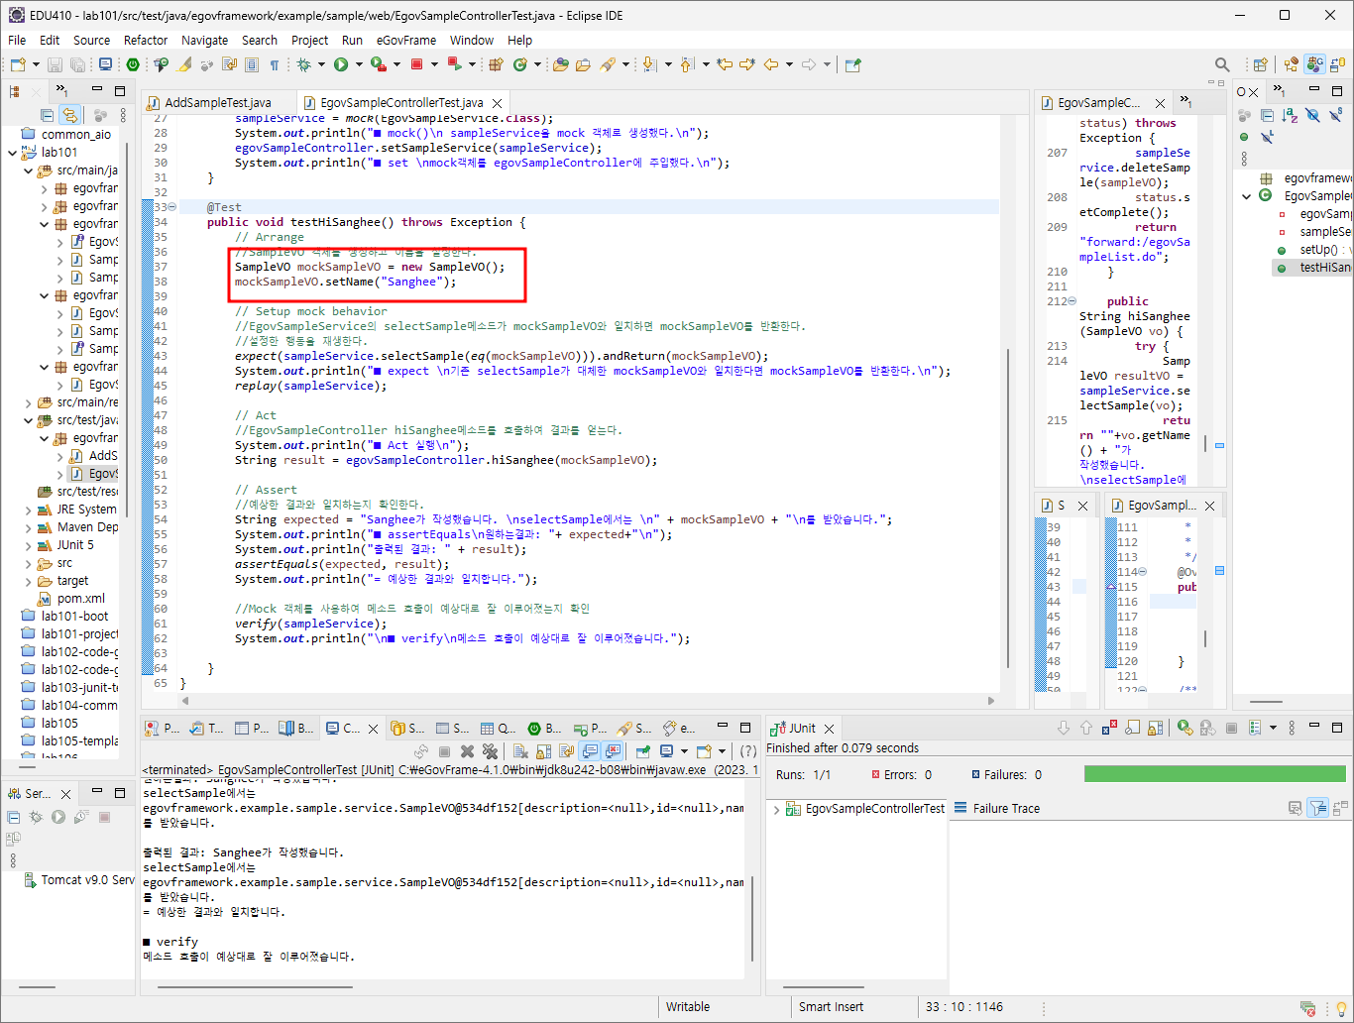Click the green Run button icon
The height and width of the screenshot is (1023, 1354).
(x=341, y=64)
